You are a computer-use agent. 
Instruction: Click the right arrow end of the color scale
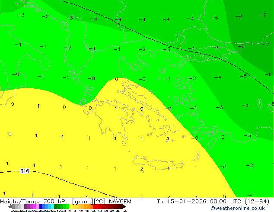click(x=124, y=206)
